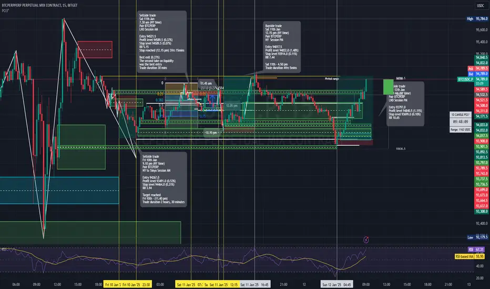Click the 93,699.0 price axis tag

pos(482,190)
